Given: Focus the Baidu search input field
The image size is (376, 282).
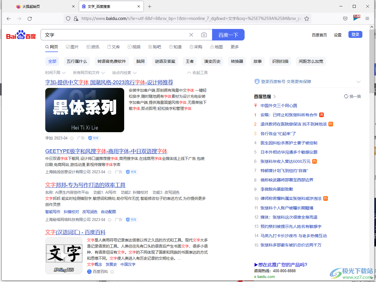Looking at the screenshot, I should (x=115, y=35).
